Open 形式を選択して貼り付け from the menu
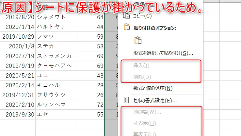Viewport: 241px width, 136px height. coord(163,53)
